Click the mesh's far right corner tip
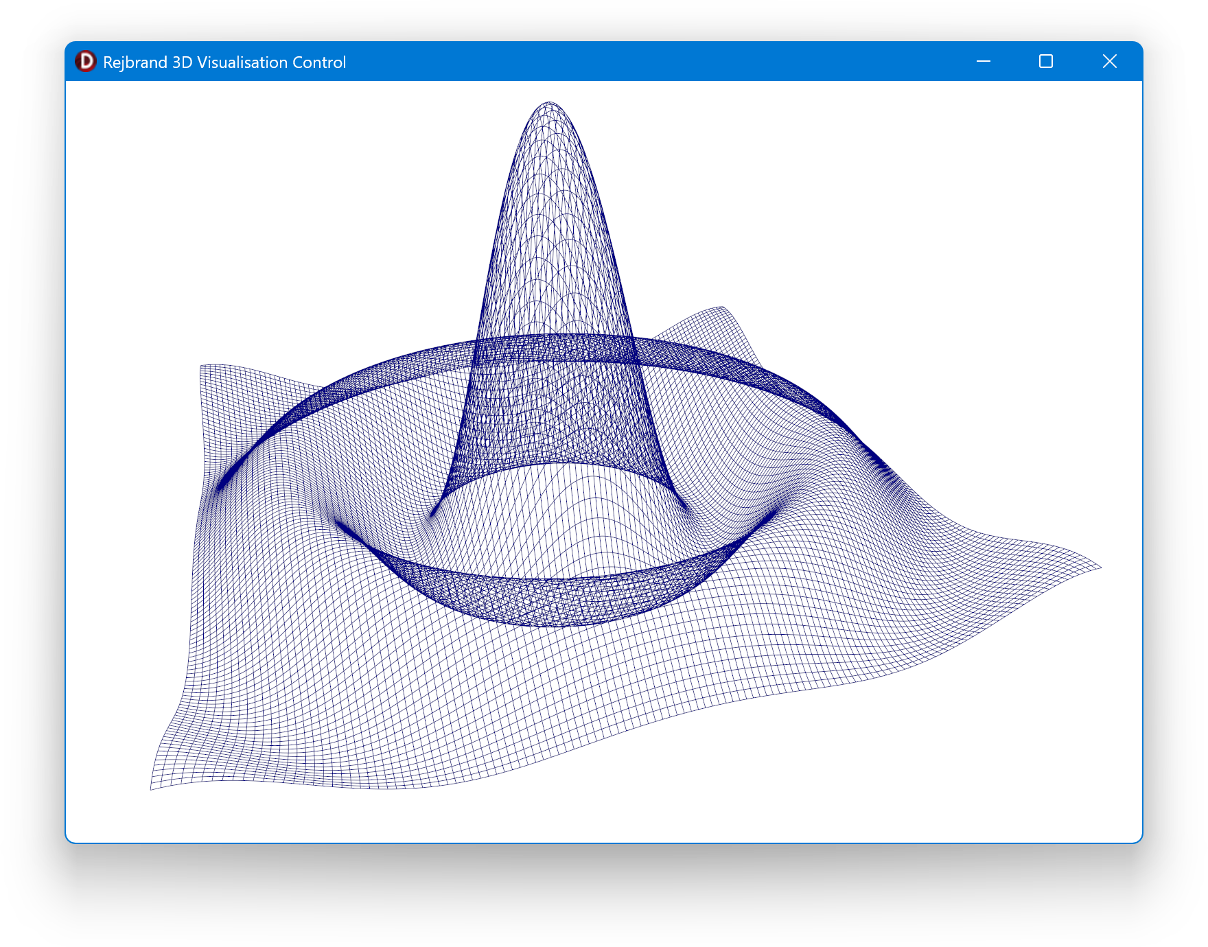 (x=1099, y=568)
